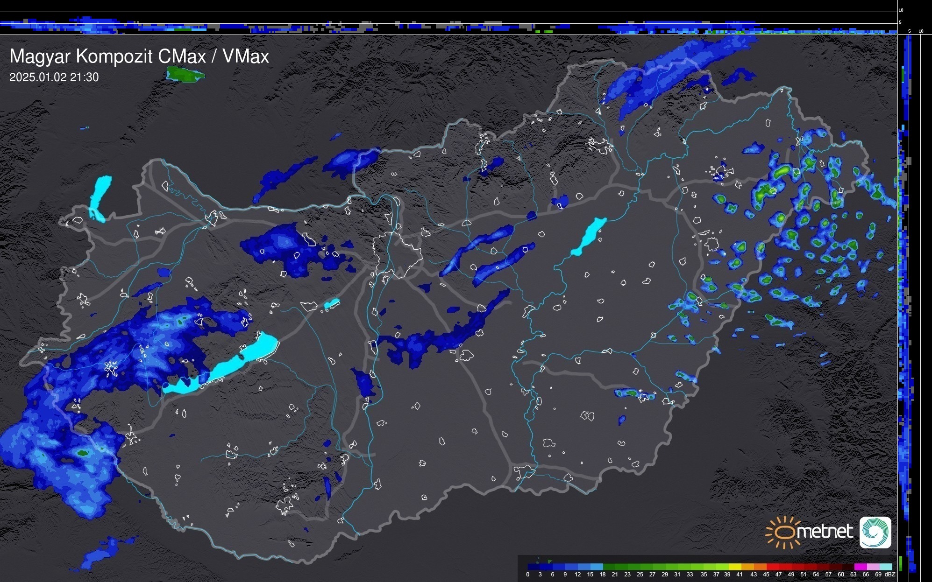Pick the bright red 45 dBZ swatch
The width and height of the screenshot is (932, 582).
[x=772, y=567]
